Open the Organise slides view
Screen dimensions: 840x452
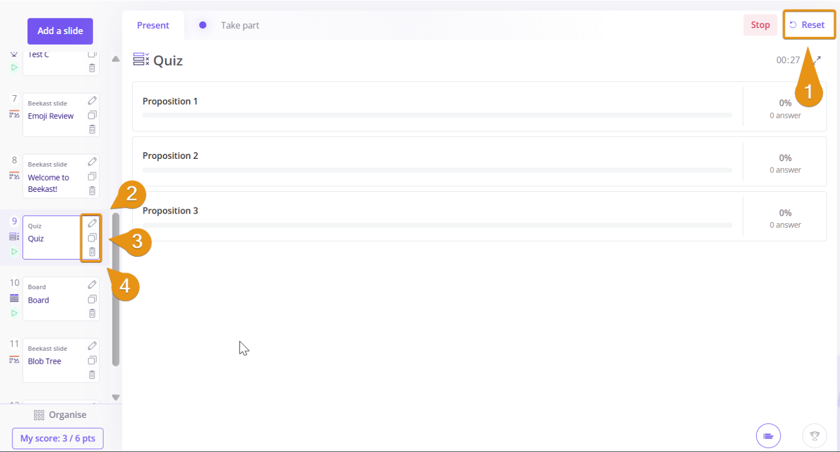coord(60,415)
